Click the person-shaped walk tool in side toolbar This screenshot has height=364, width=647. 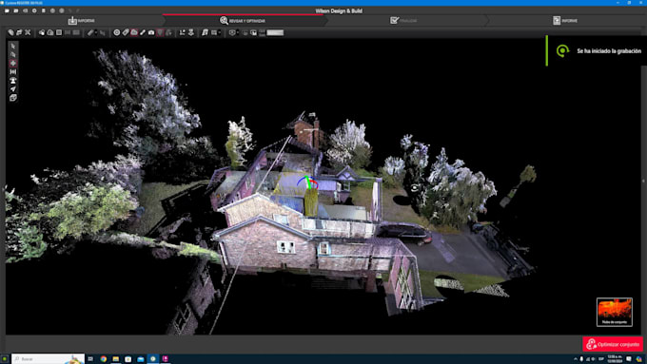click(13, 81)
